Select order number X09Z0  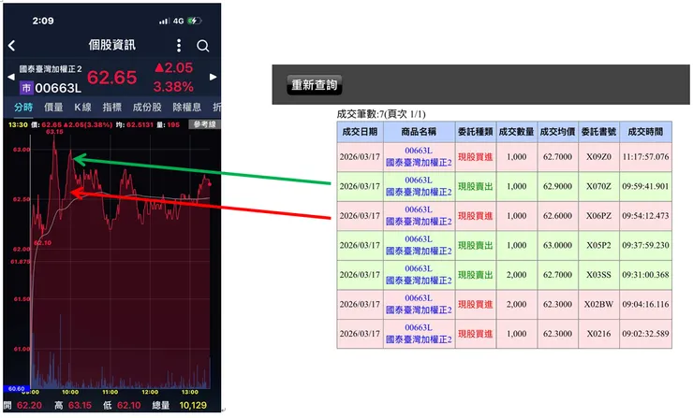click(x=598, y=157)
